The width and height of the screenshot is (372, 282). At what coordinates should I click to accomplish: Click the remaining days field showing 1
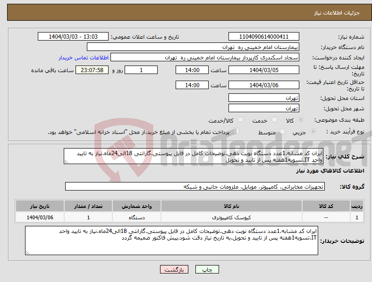tap(141, 70)
